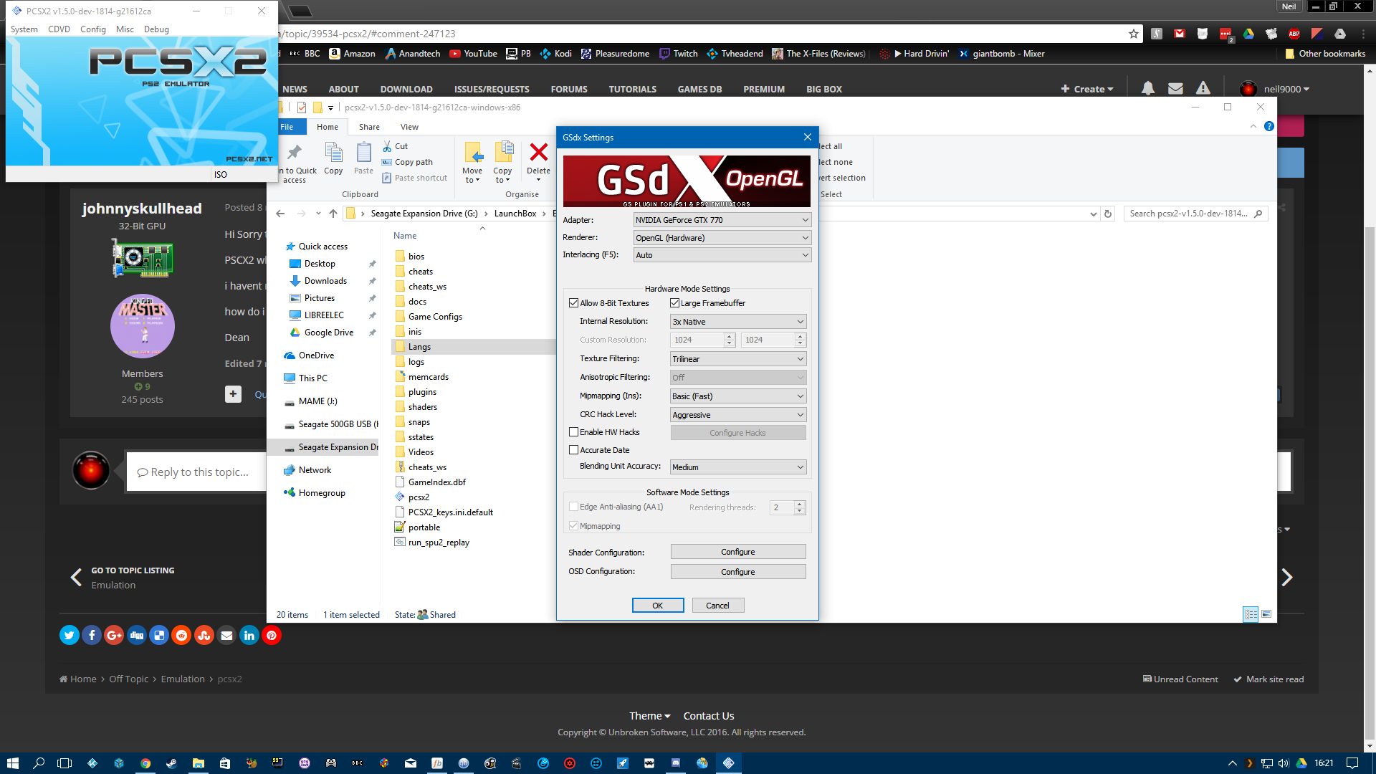1376x774 pixels.
Task: Click the Paste icon in Clipboard group
Action: click(x=363, y=153)
